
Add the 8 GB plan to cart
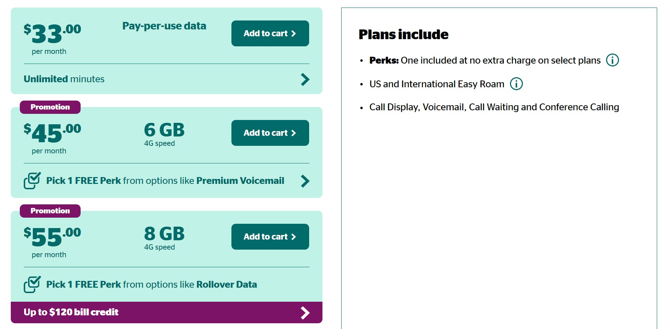pos(270,237)
